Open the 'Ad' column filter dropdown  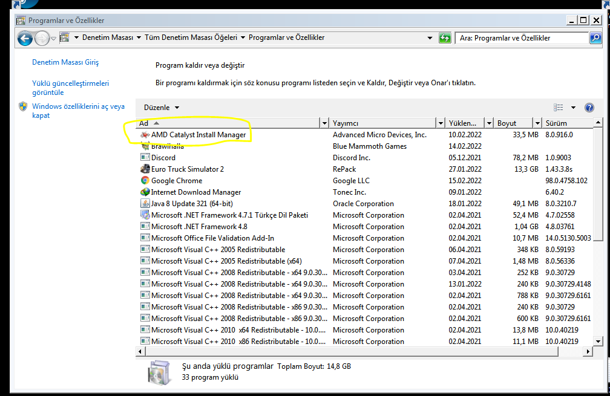click(x=324, y=123)
